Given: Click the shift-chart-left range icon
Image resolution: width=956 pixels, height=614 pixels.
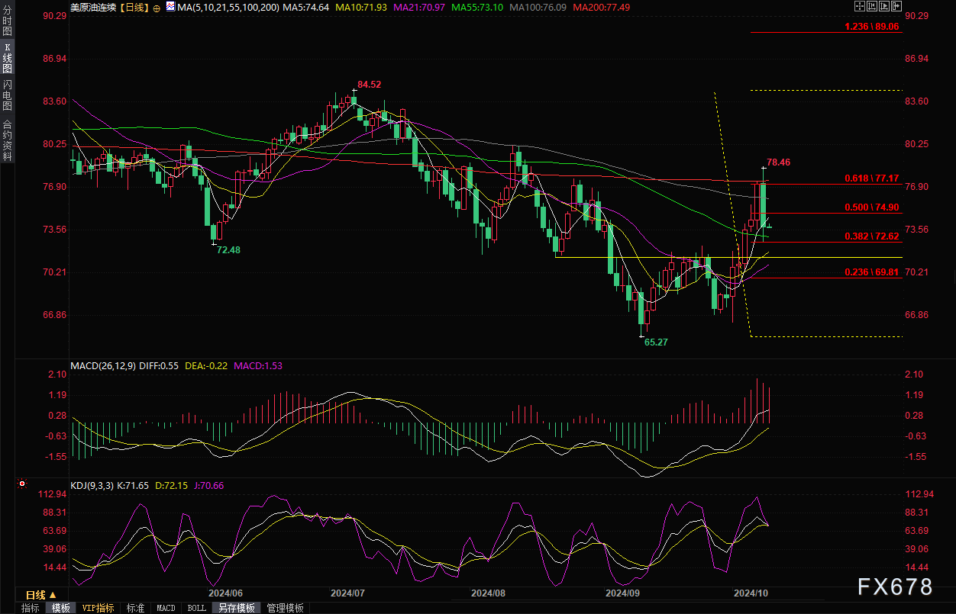Looking at the screenshot, I should [x=872, y=7].
